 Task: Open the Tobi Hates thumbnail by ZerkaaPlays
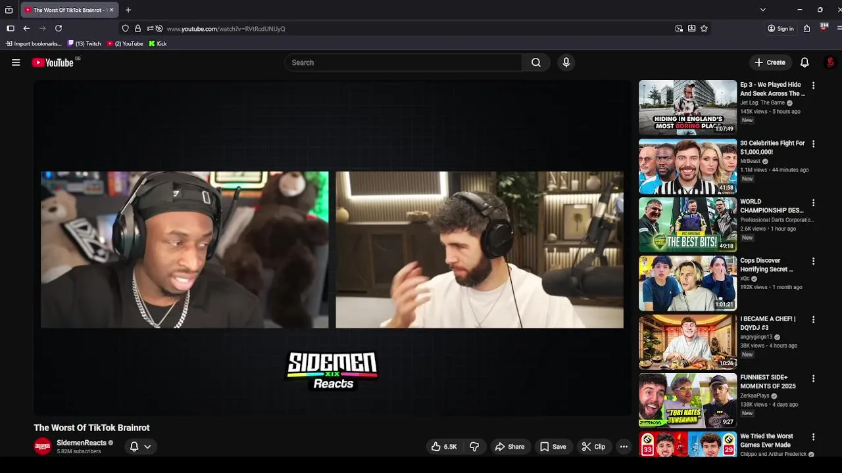click(x=687, y=401)
